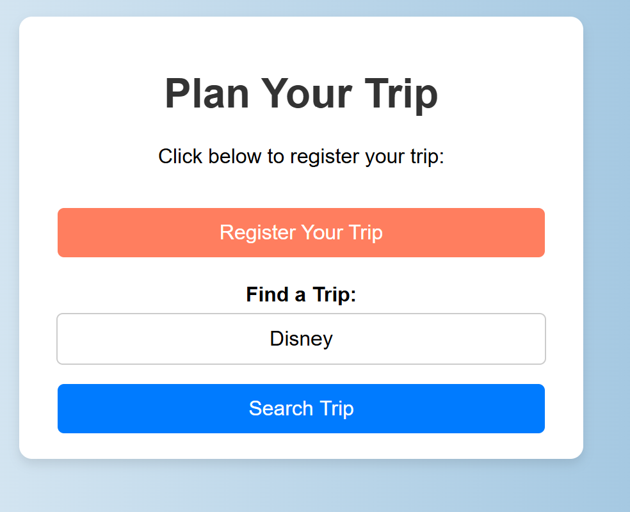Click the Register Your Trip button

coord(301,232)
